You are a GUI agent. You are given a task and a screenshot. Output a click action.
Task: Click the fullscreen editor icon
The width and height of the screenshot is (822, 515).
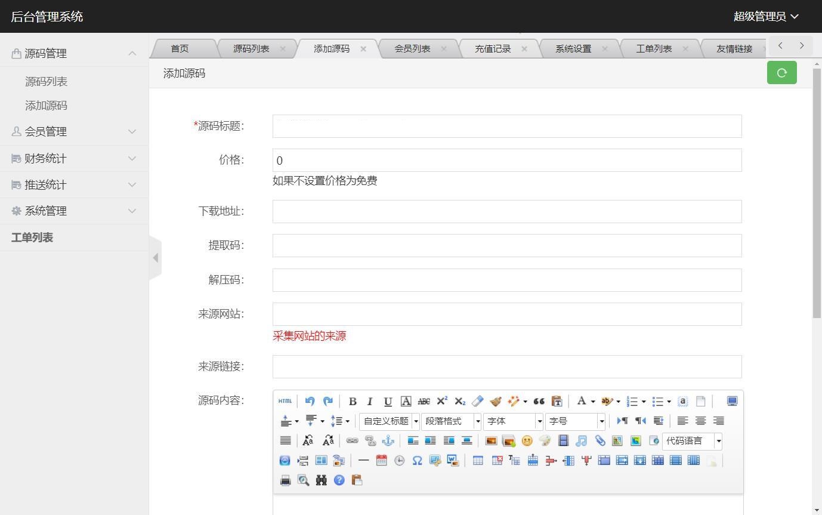pyautogui.click(x=732, y=401)
